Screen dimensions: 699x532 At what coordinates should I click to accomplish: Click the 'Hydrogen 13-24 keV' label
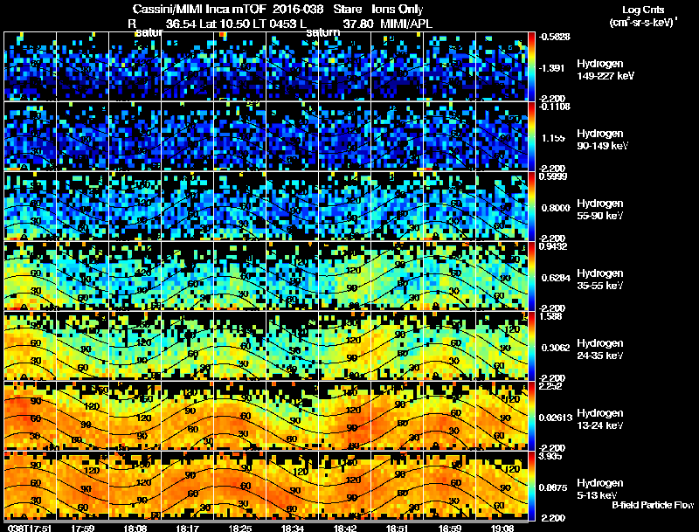tap(600, 419)
